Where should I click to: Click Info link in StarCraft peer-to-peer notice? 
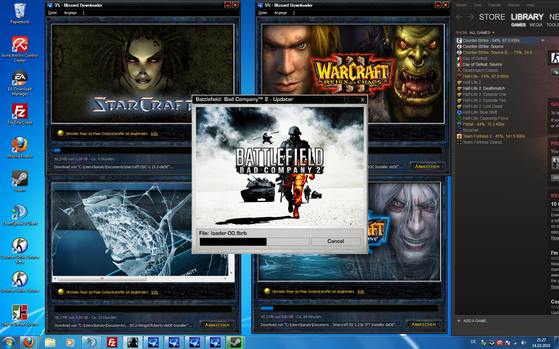pyautogui.click(x=154, y=134)
